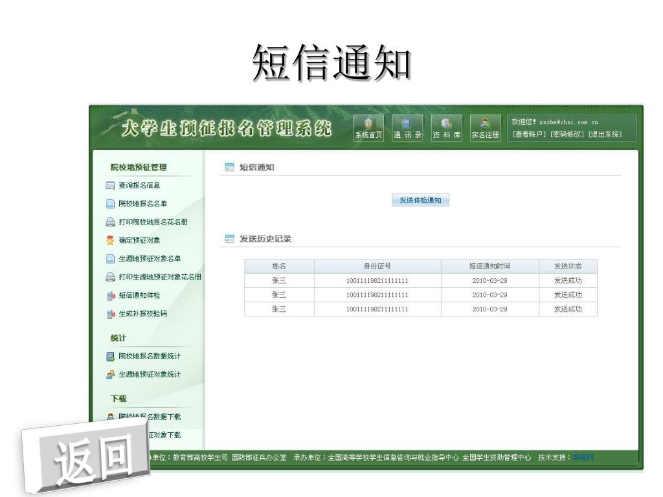The width and height of the screenshot is (663, 497).
Task: Click the email xsrbm@chsi.com.cn text
Action: [x=568, y=122]
